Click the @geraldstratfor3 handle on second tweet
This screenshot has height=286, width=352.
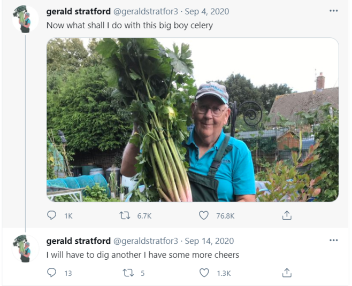tap(146, 241)
